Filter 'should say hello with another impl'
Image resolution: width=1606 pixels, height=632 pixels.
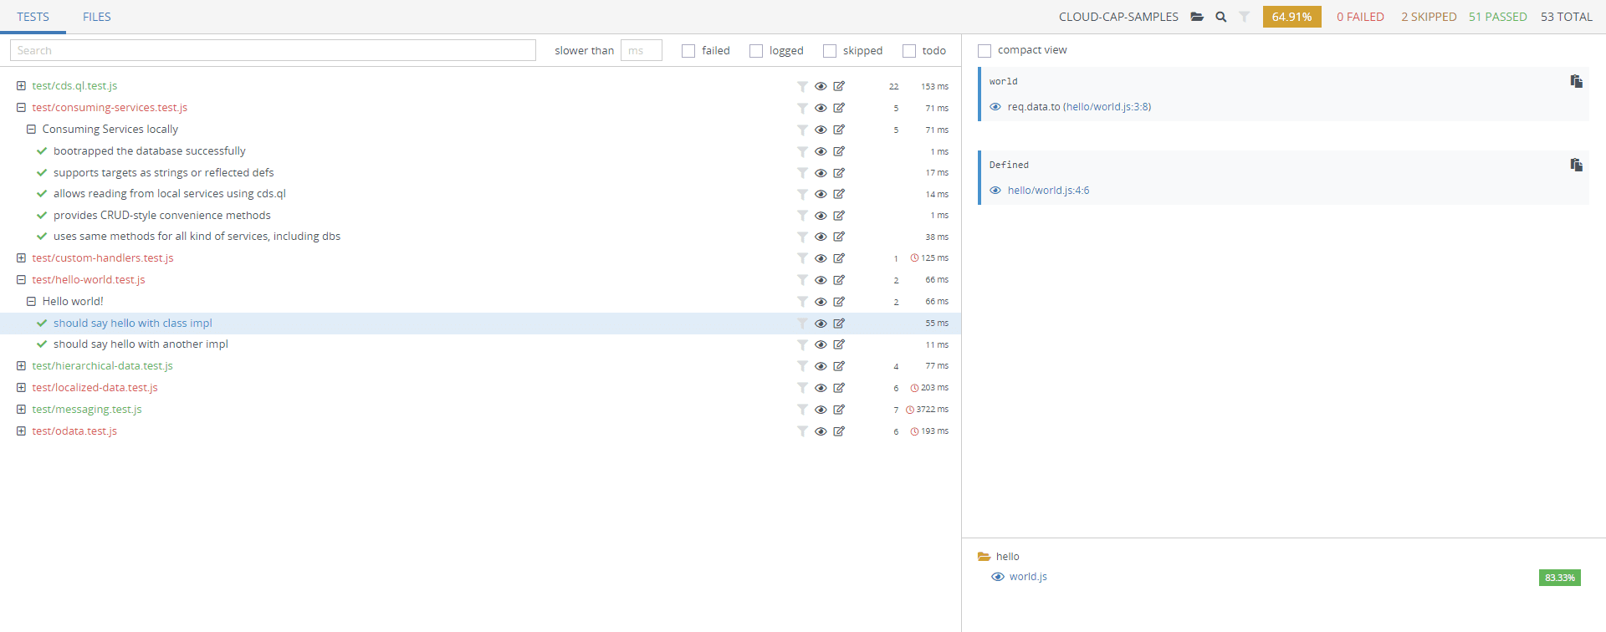802,344
